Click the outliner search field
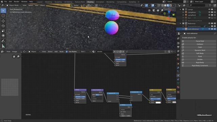The image size is (217, 122). 197,5
